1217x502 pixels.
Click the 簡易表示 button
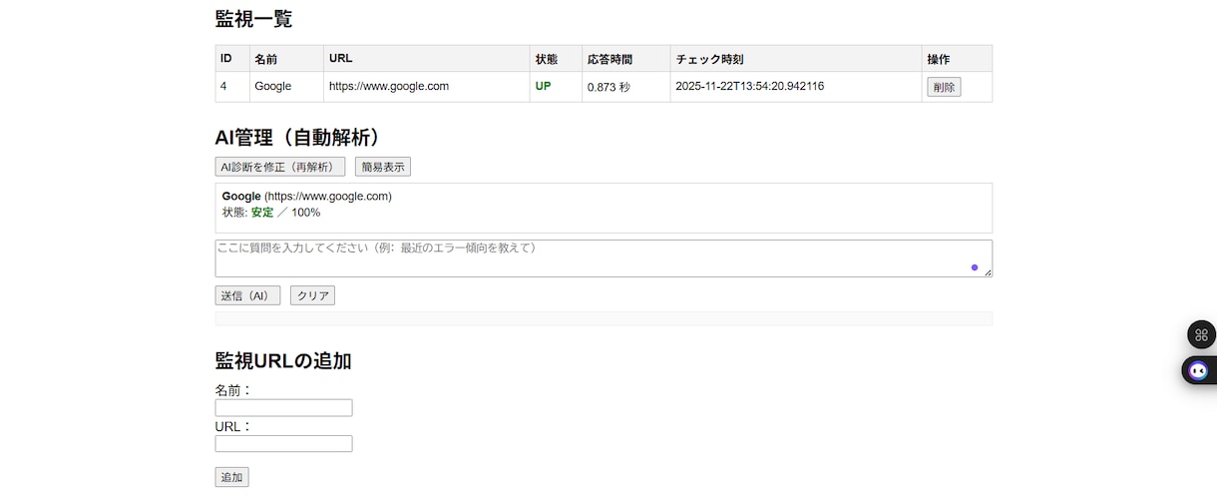click(x=383, y=167)
